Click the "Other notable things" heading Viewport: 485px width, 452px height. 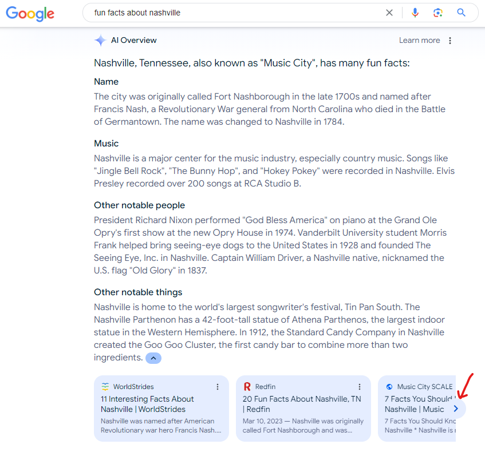coord(138,292)
